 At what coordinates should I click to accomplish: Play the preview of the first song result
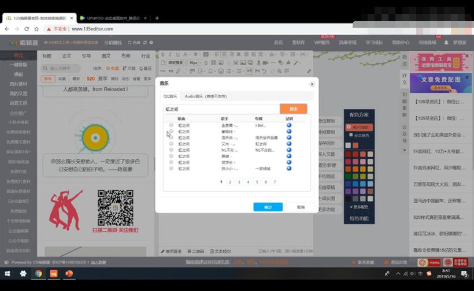tap(289, 125)
